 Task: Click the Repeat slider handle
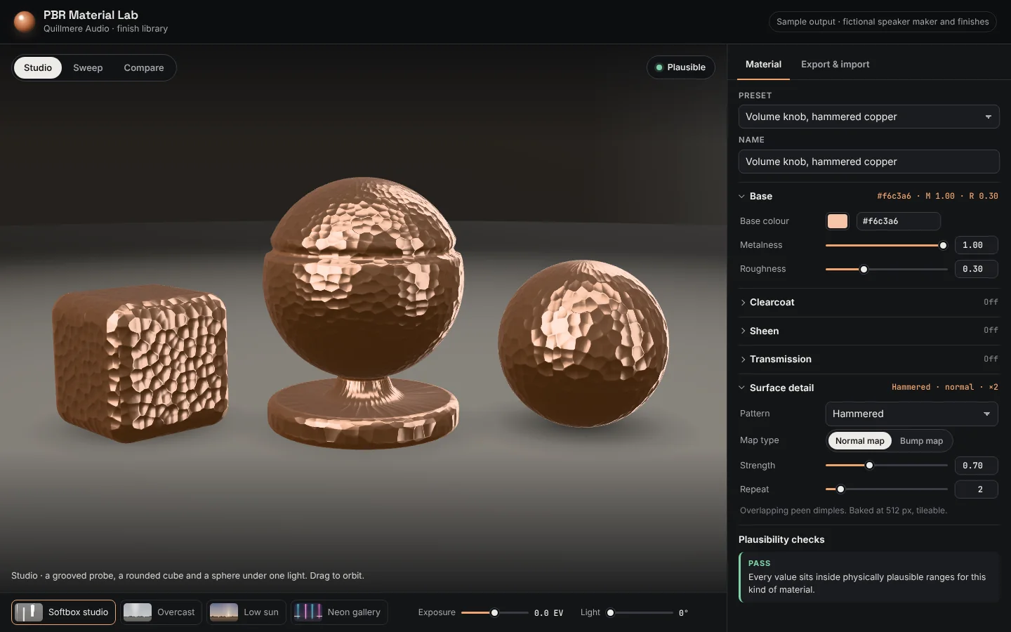point(840,489)
